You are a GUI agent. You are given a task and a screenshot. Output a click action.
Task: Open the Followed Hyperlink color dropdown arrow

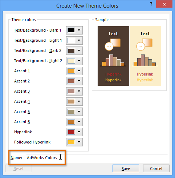click(x=79, y=142)
